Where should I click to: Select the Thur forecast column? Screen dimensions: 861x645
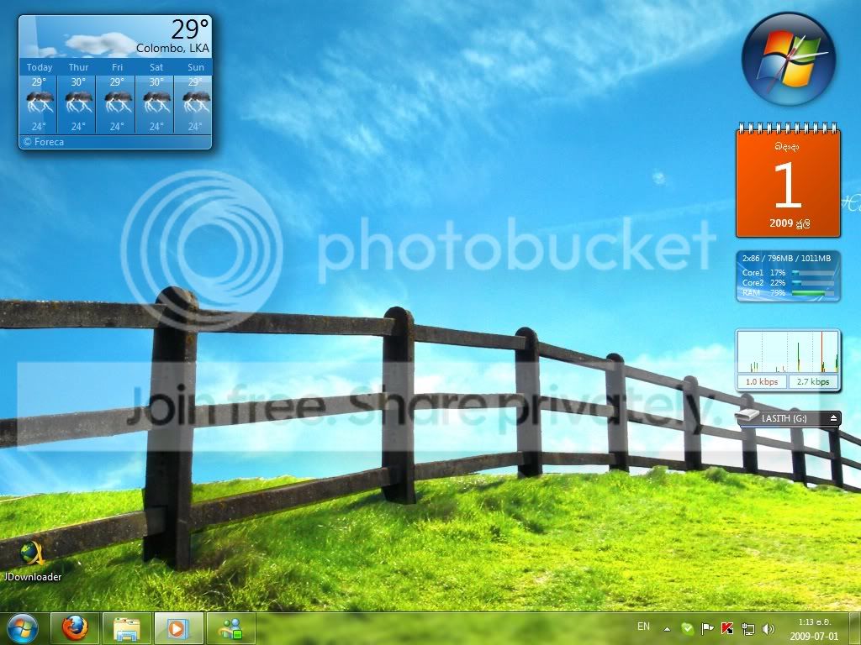point(78,97)
